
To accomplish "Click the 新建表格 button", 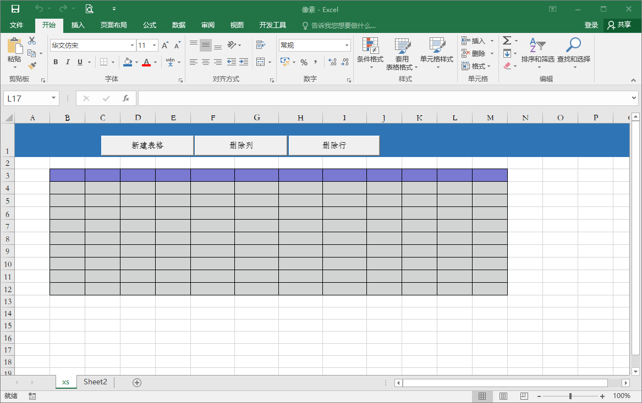I will tap(146, 145).
